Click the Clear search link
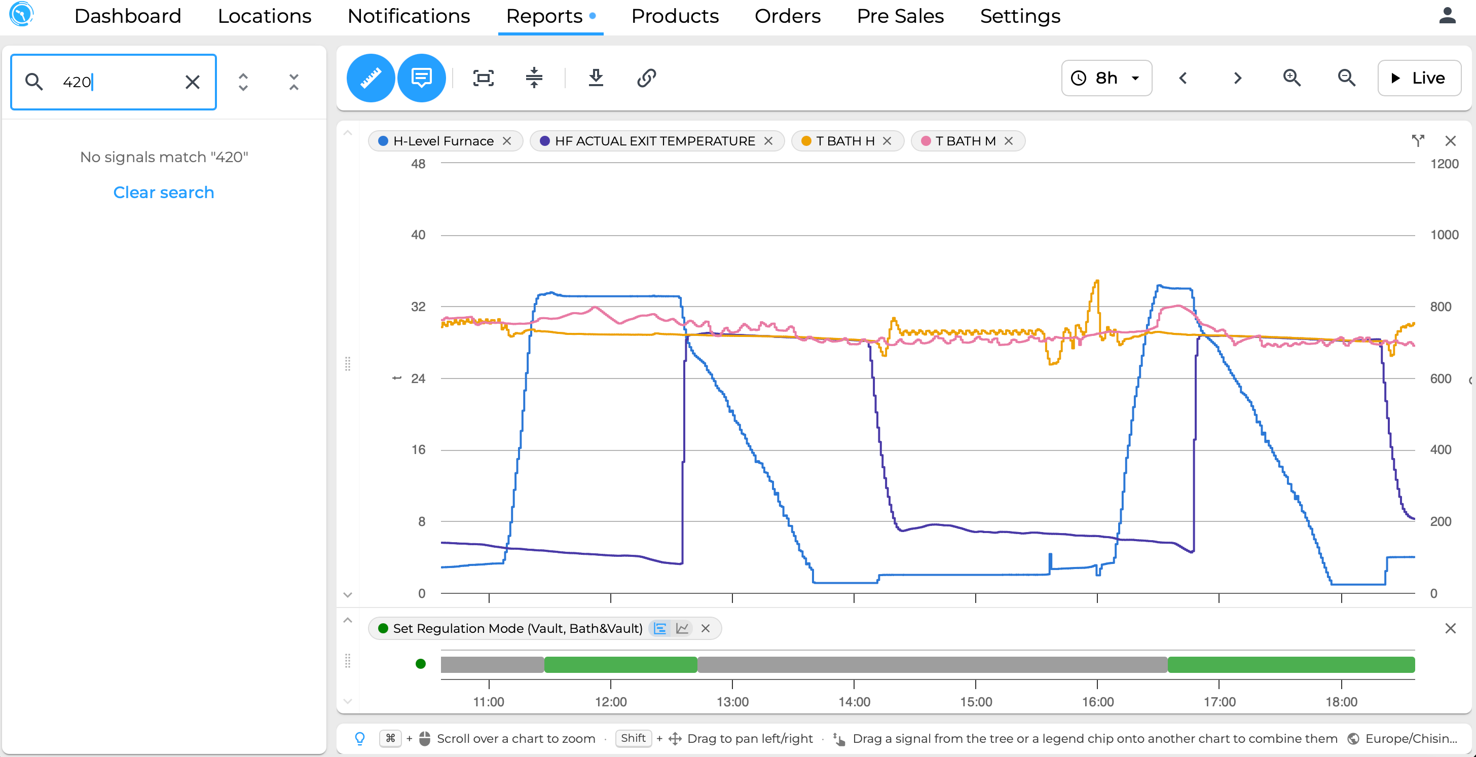 (163, 193)
